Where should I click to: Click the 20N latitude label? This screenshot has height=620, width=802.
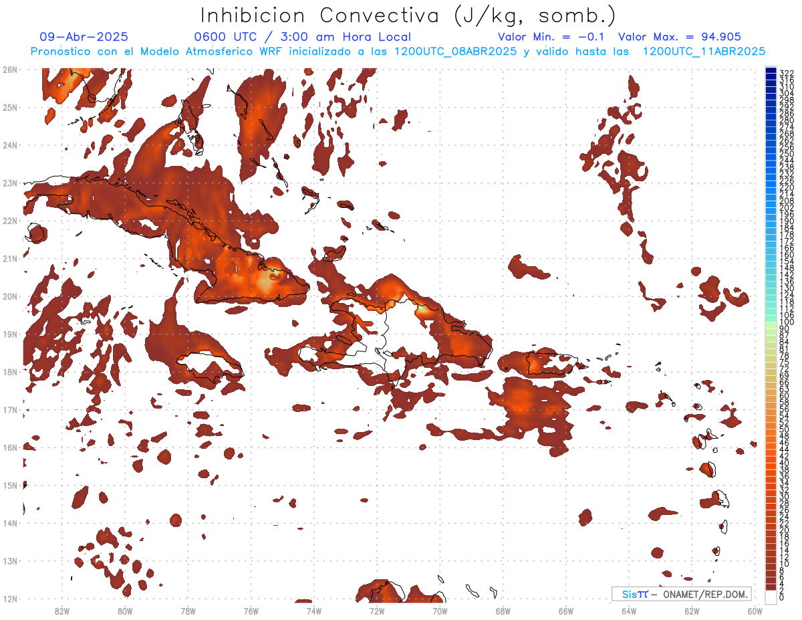tap(9, 296)
